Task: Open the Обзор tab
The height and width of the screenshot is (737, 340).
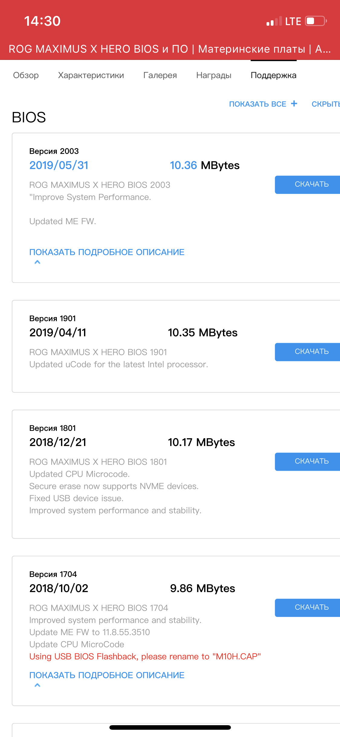Action: point(26,75)
